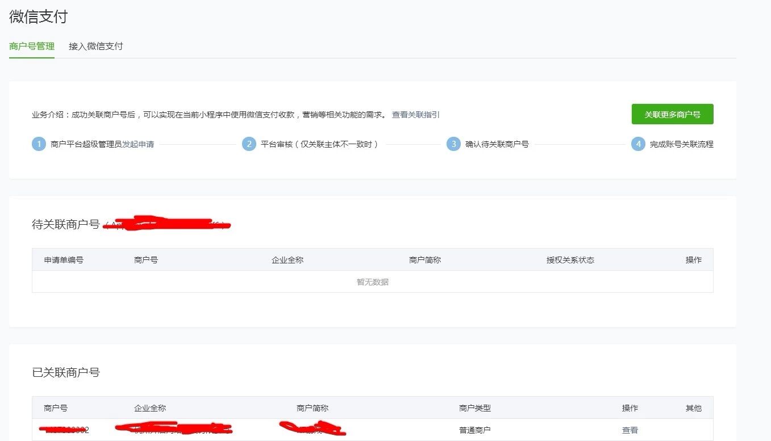Click the 申请单编号 column header

click(x=64, y=260)
